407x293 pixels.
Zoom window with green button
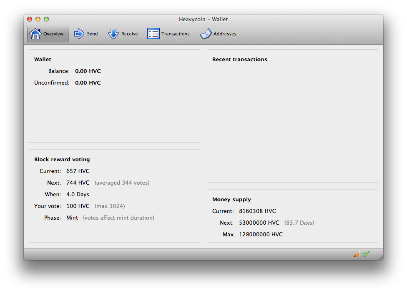[x=46, y=19]
